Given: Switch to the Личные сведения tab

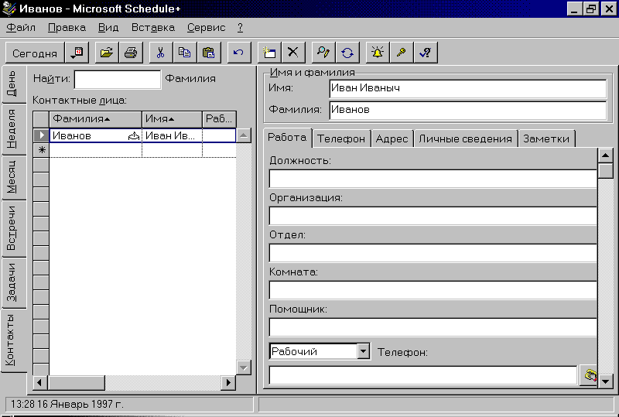Looking at the screenshot, I should pyautogui.click(x=466, y=138).
